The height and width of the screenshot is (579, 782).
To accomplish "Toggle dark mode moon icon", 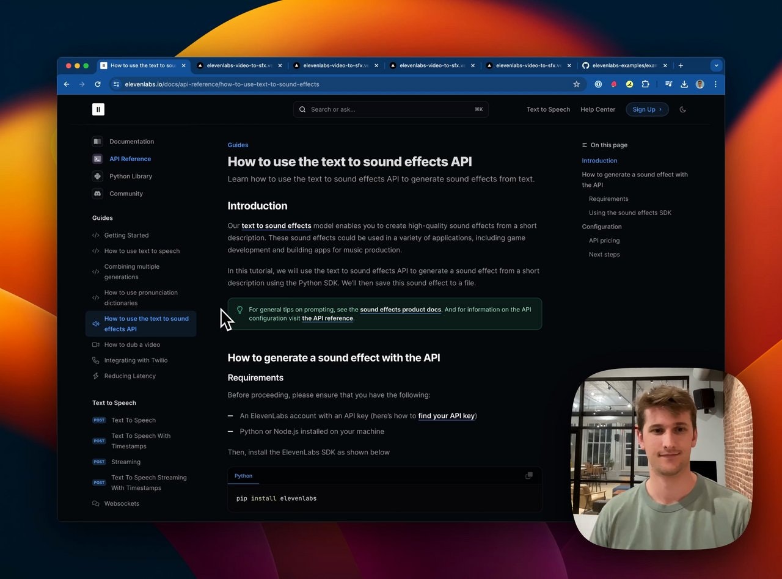I will 682,109.
